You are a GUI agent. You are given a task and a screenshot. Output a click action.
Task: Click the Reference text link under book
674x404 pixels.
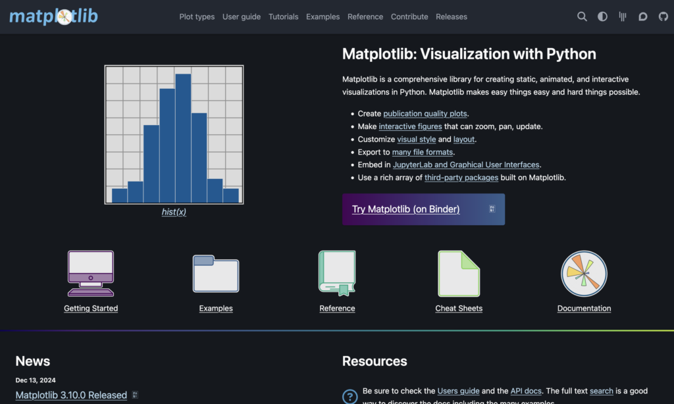pyautogui.click(x=337, y=308)
